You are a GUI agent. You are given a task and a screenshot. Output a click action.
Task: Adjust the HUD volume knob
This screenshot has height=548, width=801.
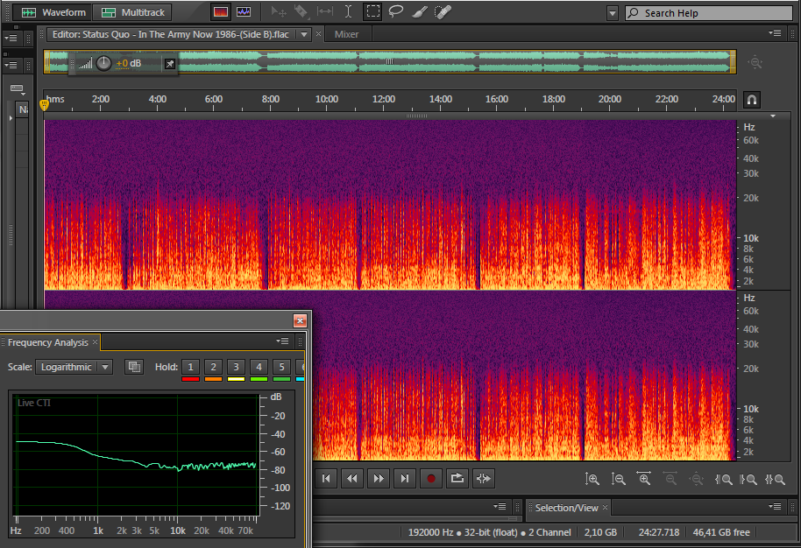pyautogui.click(x=103, y=63)
